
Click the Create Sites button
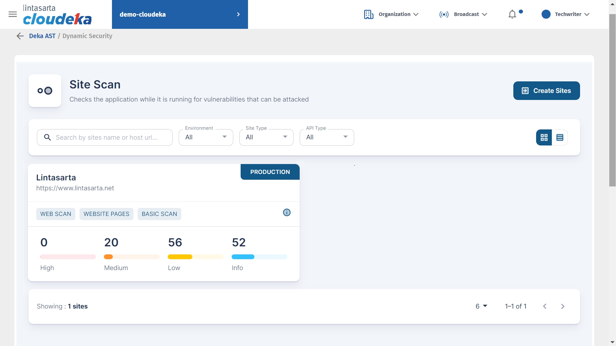[x=546, y=91]
